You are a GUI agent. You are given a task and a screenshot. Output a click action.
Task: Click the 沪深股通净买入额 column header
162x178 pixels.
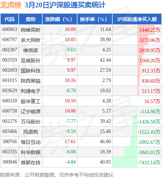click(137, 19)
